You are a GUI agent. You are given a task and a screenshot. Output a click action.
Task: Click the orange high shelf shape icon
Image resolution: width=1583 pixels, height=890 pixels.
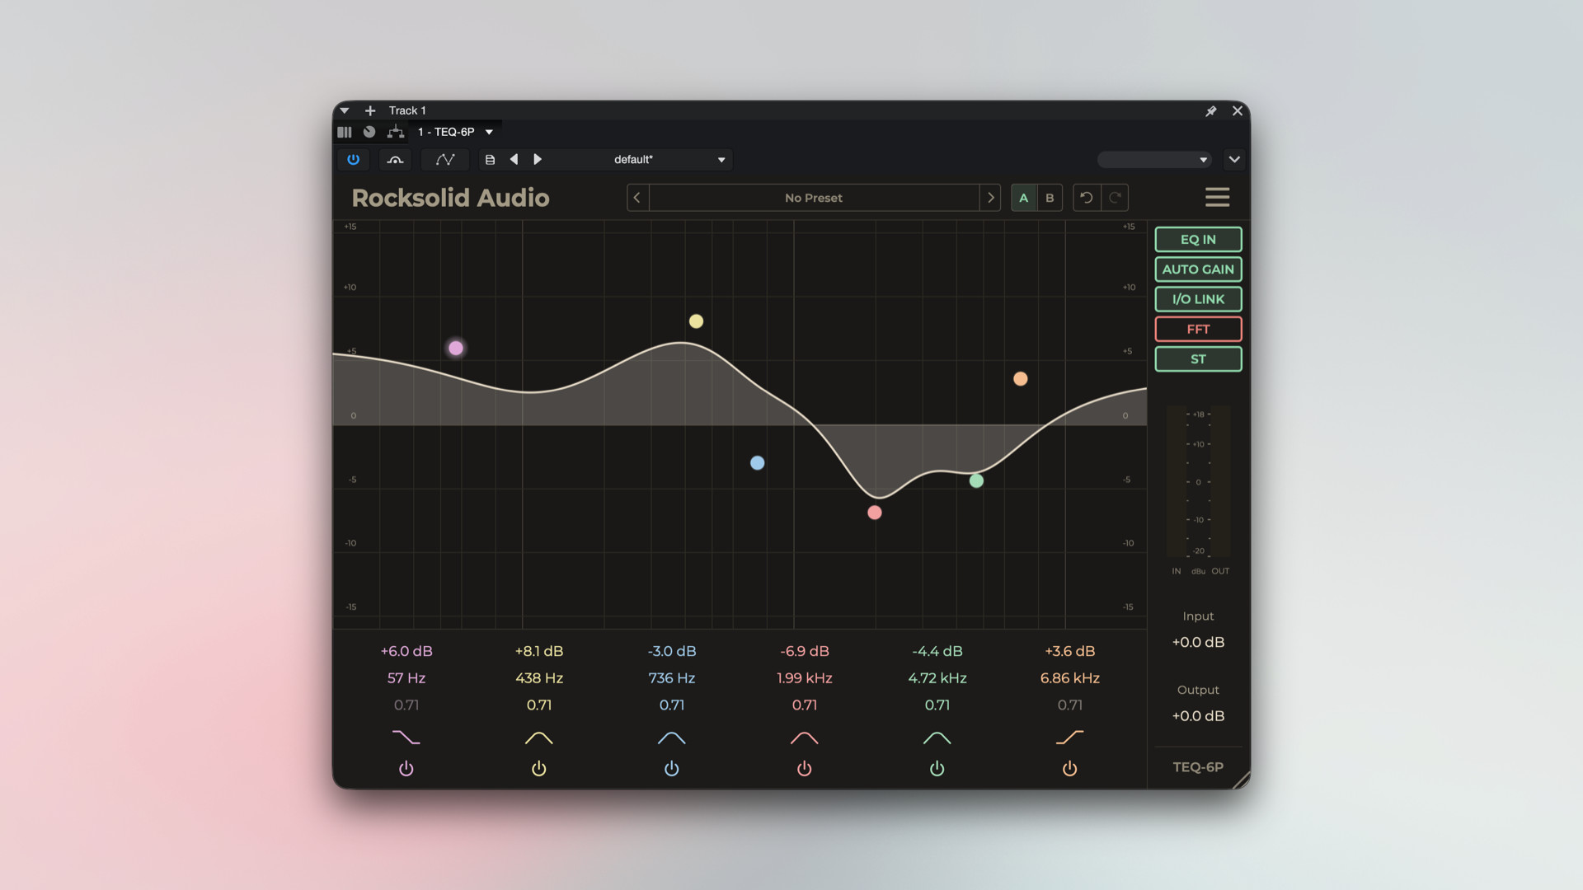(1070, 738)
